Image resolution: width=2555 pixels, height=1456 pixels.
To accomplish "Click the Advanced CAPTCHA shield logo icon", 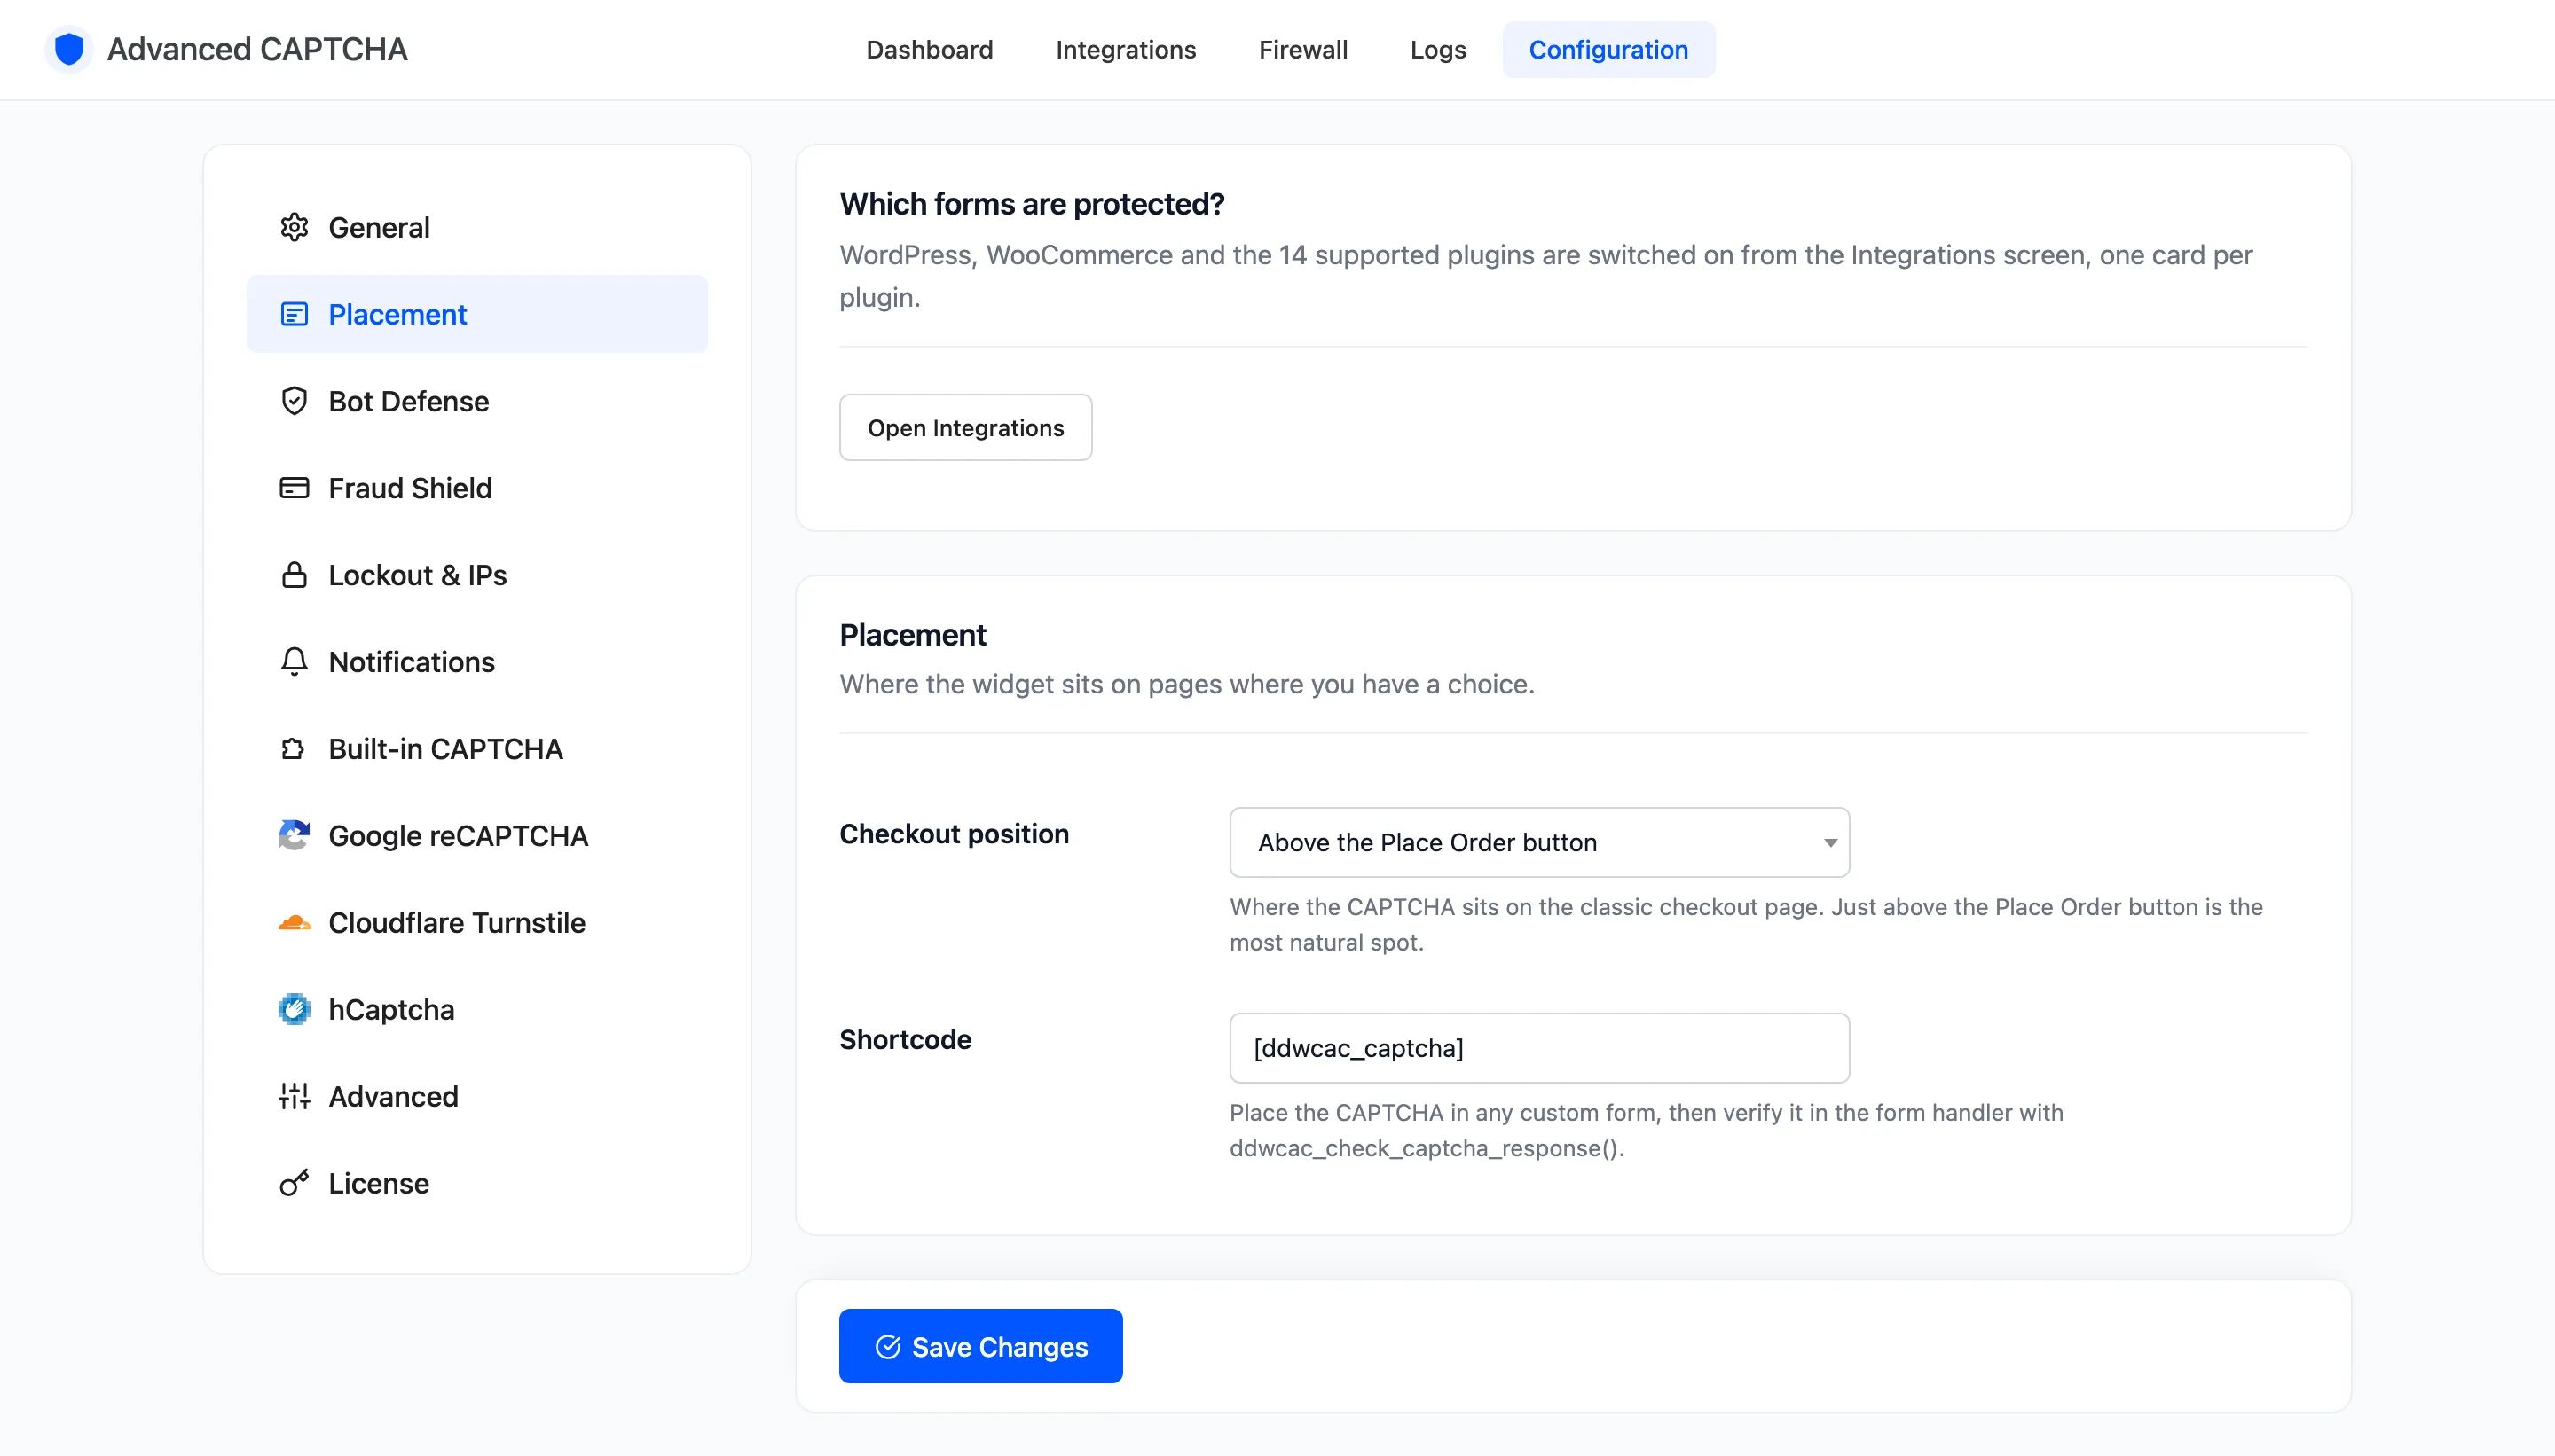I will coord(69,49).
